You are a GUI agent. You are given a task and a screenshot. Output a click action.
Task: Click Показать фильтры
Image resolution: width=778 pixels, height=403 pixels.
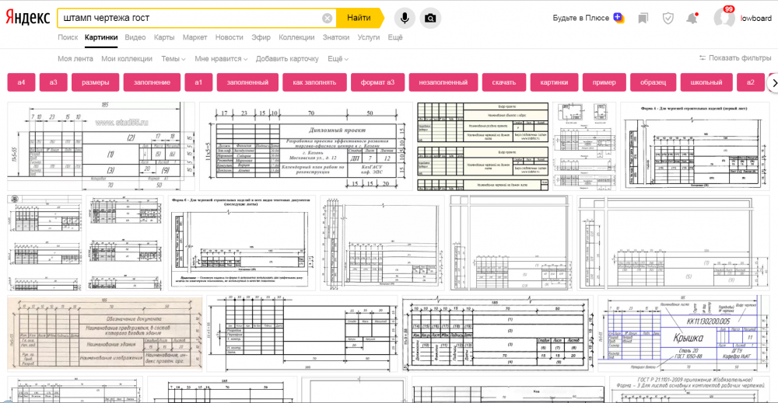740,58
